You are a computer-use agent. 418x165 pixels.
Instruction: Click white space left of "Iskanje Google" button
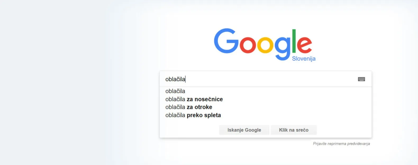(x=189, y=130)
